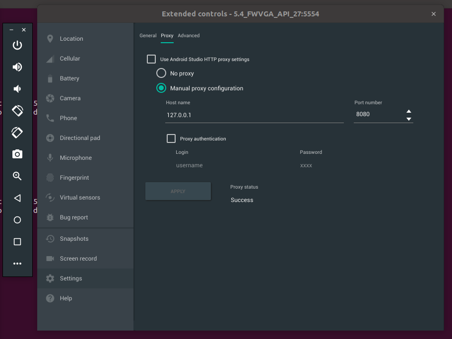Check the Proxy authentication box
The image size is (452, 339).
171,138
